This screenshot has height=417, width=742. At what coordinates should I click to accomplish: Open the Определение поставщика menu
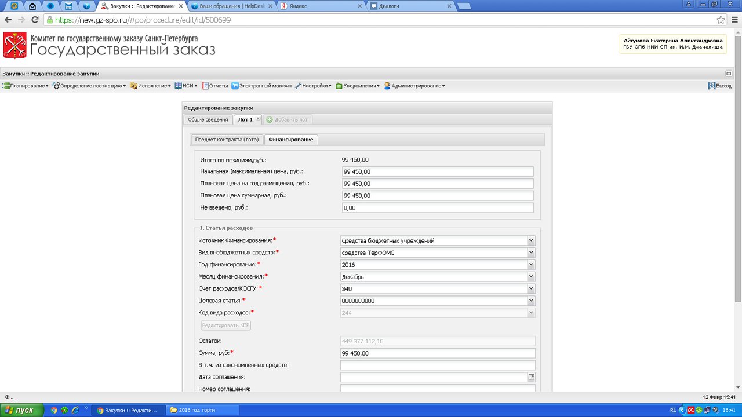coord(89,86)
